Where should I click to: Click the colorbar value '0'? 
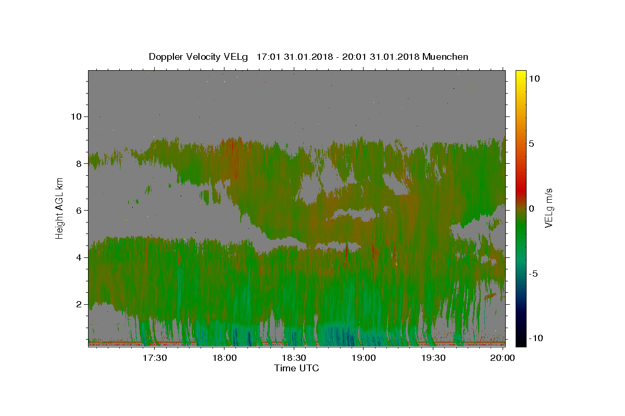531,208
